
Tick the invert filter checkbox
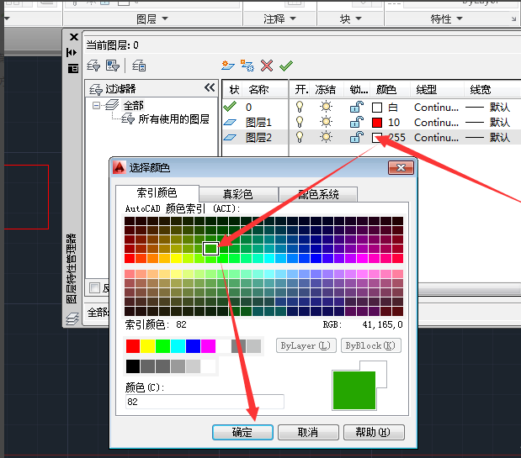(95, 287)
